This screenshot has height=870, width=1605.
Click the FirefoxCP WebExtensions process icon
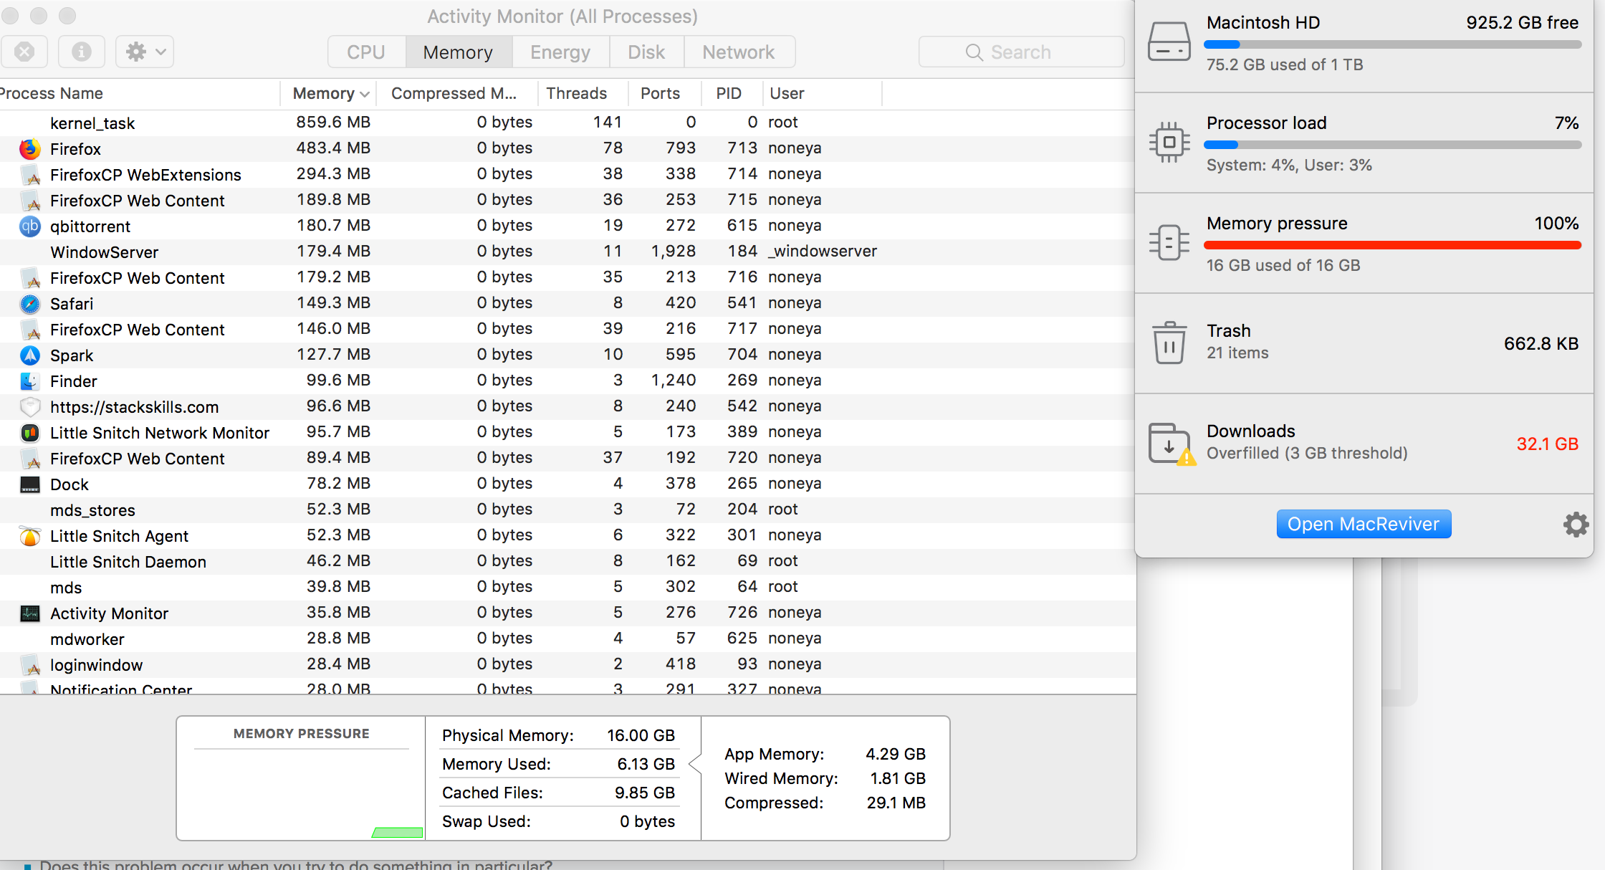pos(30,175)
